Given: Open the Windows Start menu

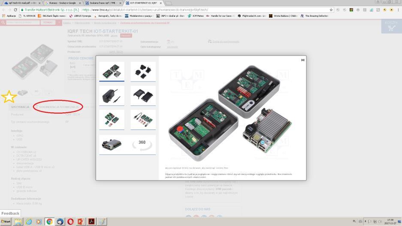Looking at the screenshot, I should [x=6, y=222].
